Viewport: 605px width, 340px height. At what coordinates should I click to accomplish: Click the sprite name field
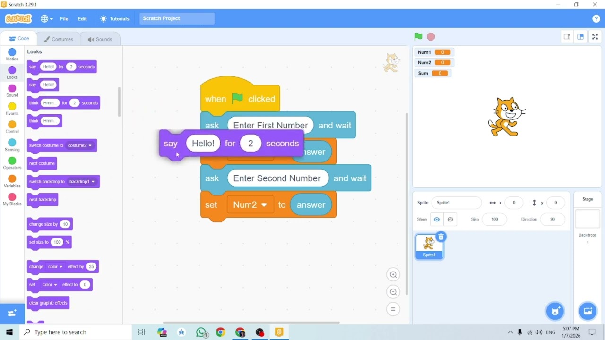click(x=457, y=203)
